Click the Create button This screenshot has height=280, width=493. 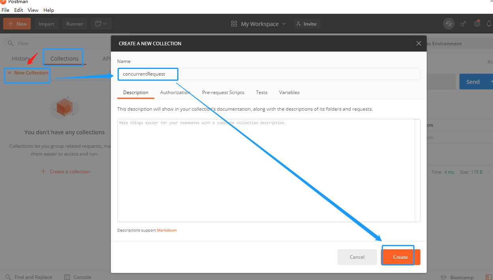(x=401, y=257)
